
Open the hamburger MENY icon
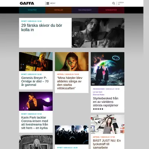pyautogui.click(x=48, y=3)
